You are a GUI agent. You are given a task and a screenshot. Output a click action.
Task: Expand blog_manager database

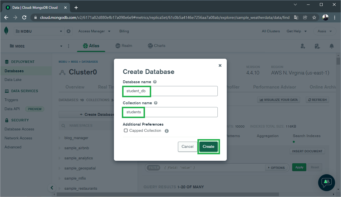coord(60,138)
